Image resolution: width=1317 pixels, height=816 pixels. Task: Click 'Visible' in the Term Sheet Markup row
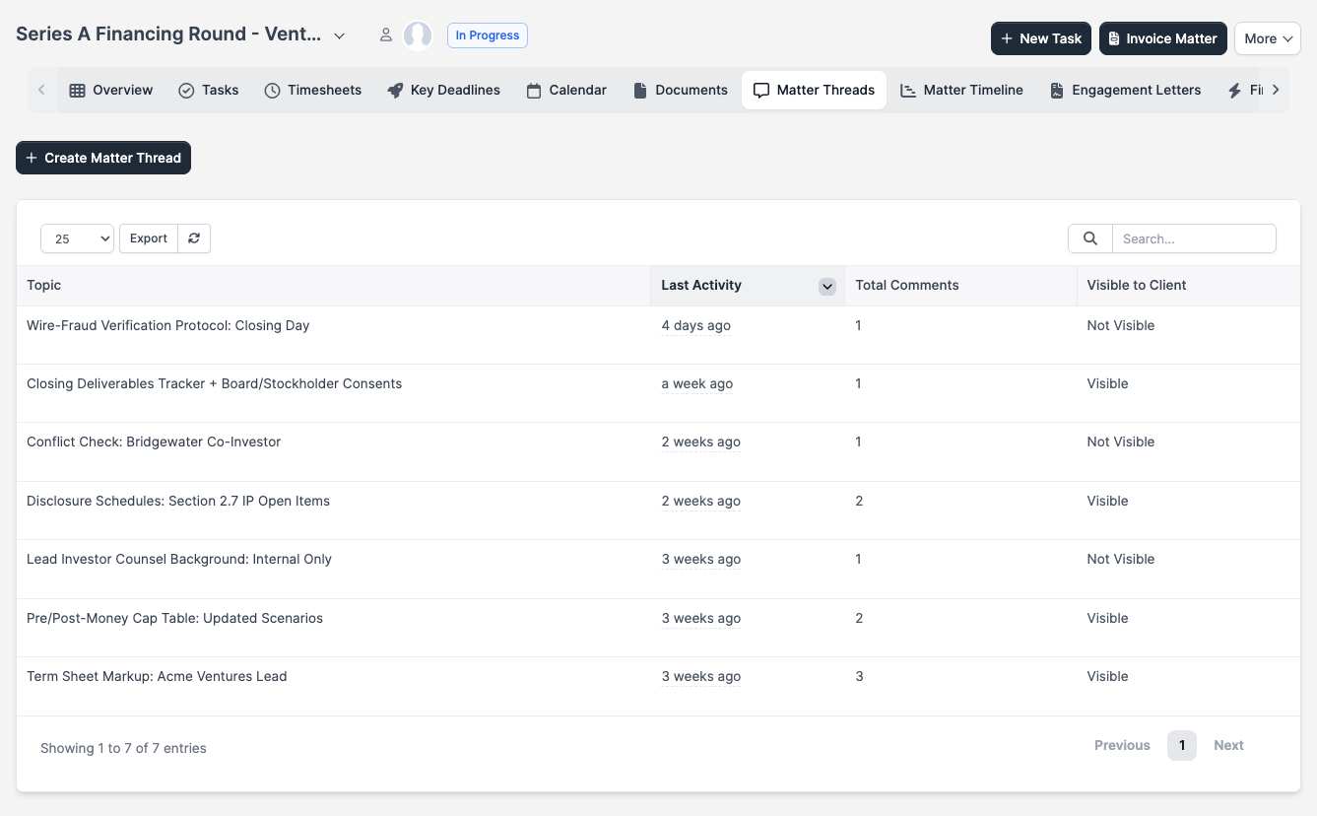click(x=1108, y=676)
